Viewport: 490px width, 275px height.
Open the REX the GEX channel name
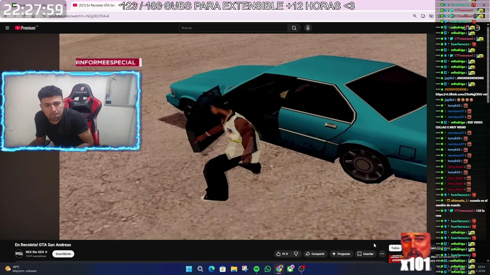[x=35, y=252]
